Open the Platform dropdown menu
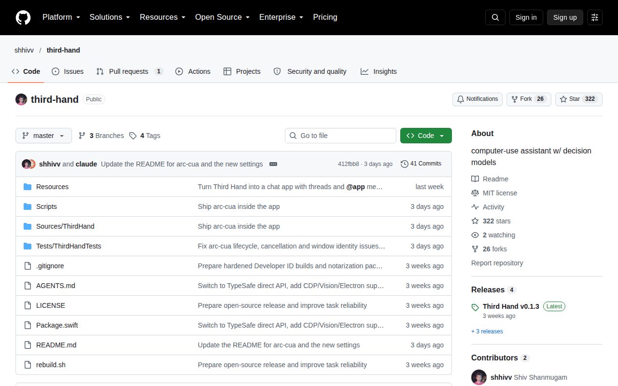Viewport: 618px width, 386px height. coord(61,17)
